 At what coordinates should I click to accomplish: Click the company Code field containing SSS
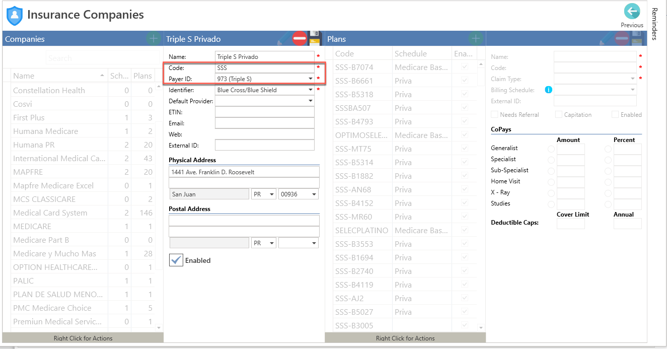(265, 67)
